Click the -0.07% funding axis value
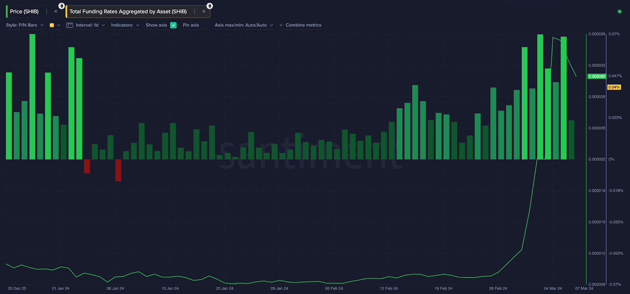 (615, 284)
